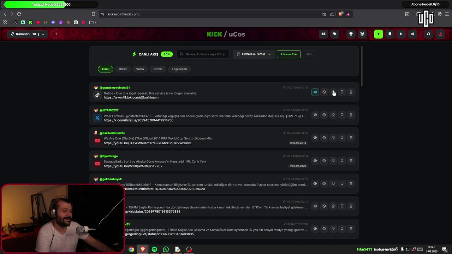Viewport: 452px width, 254px height.
Task: Copy link of gundemyayincisi31 TikTok post
Action: click(333, 92)
